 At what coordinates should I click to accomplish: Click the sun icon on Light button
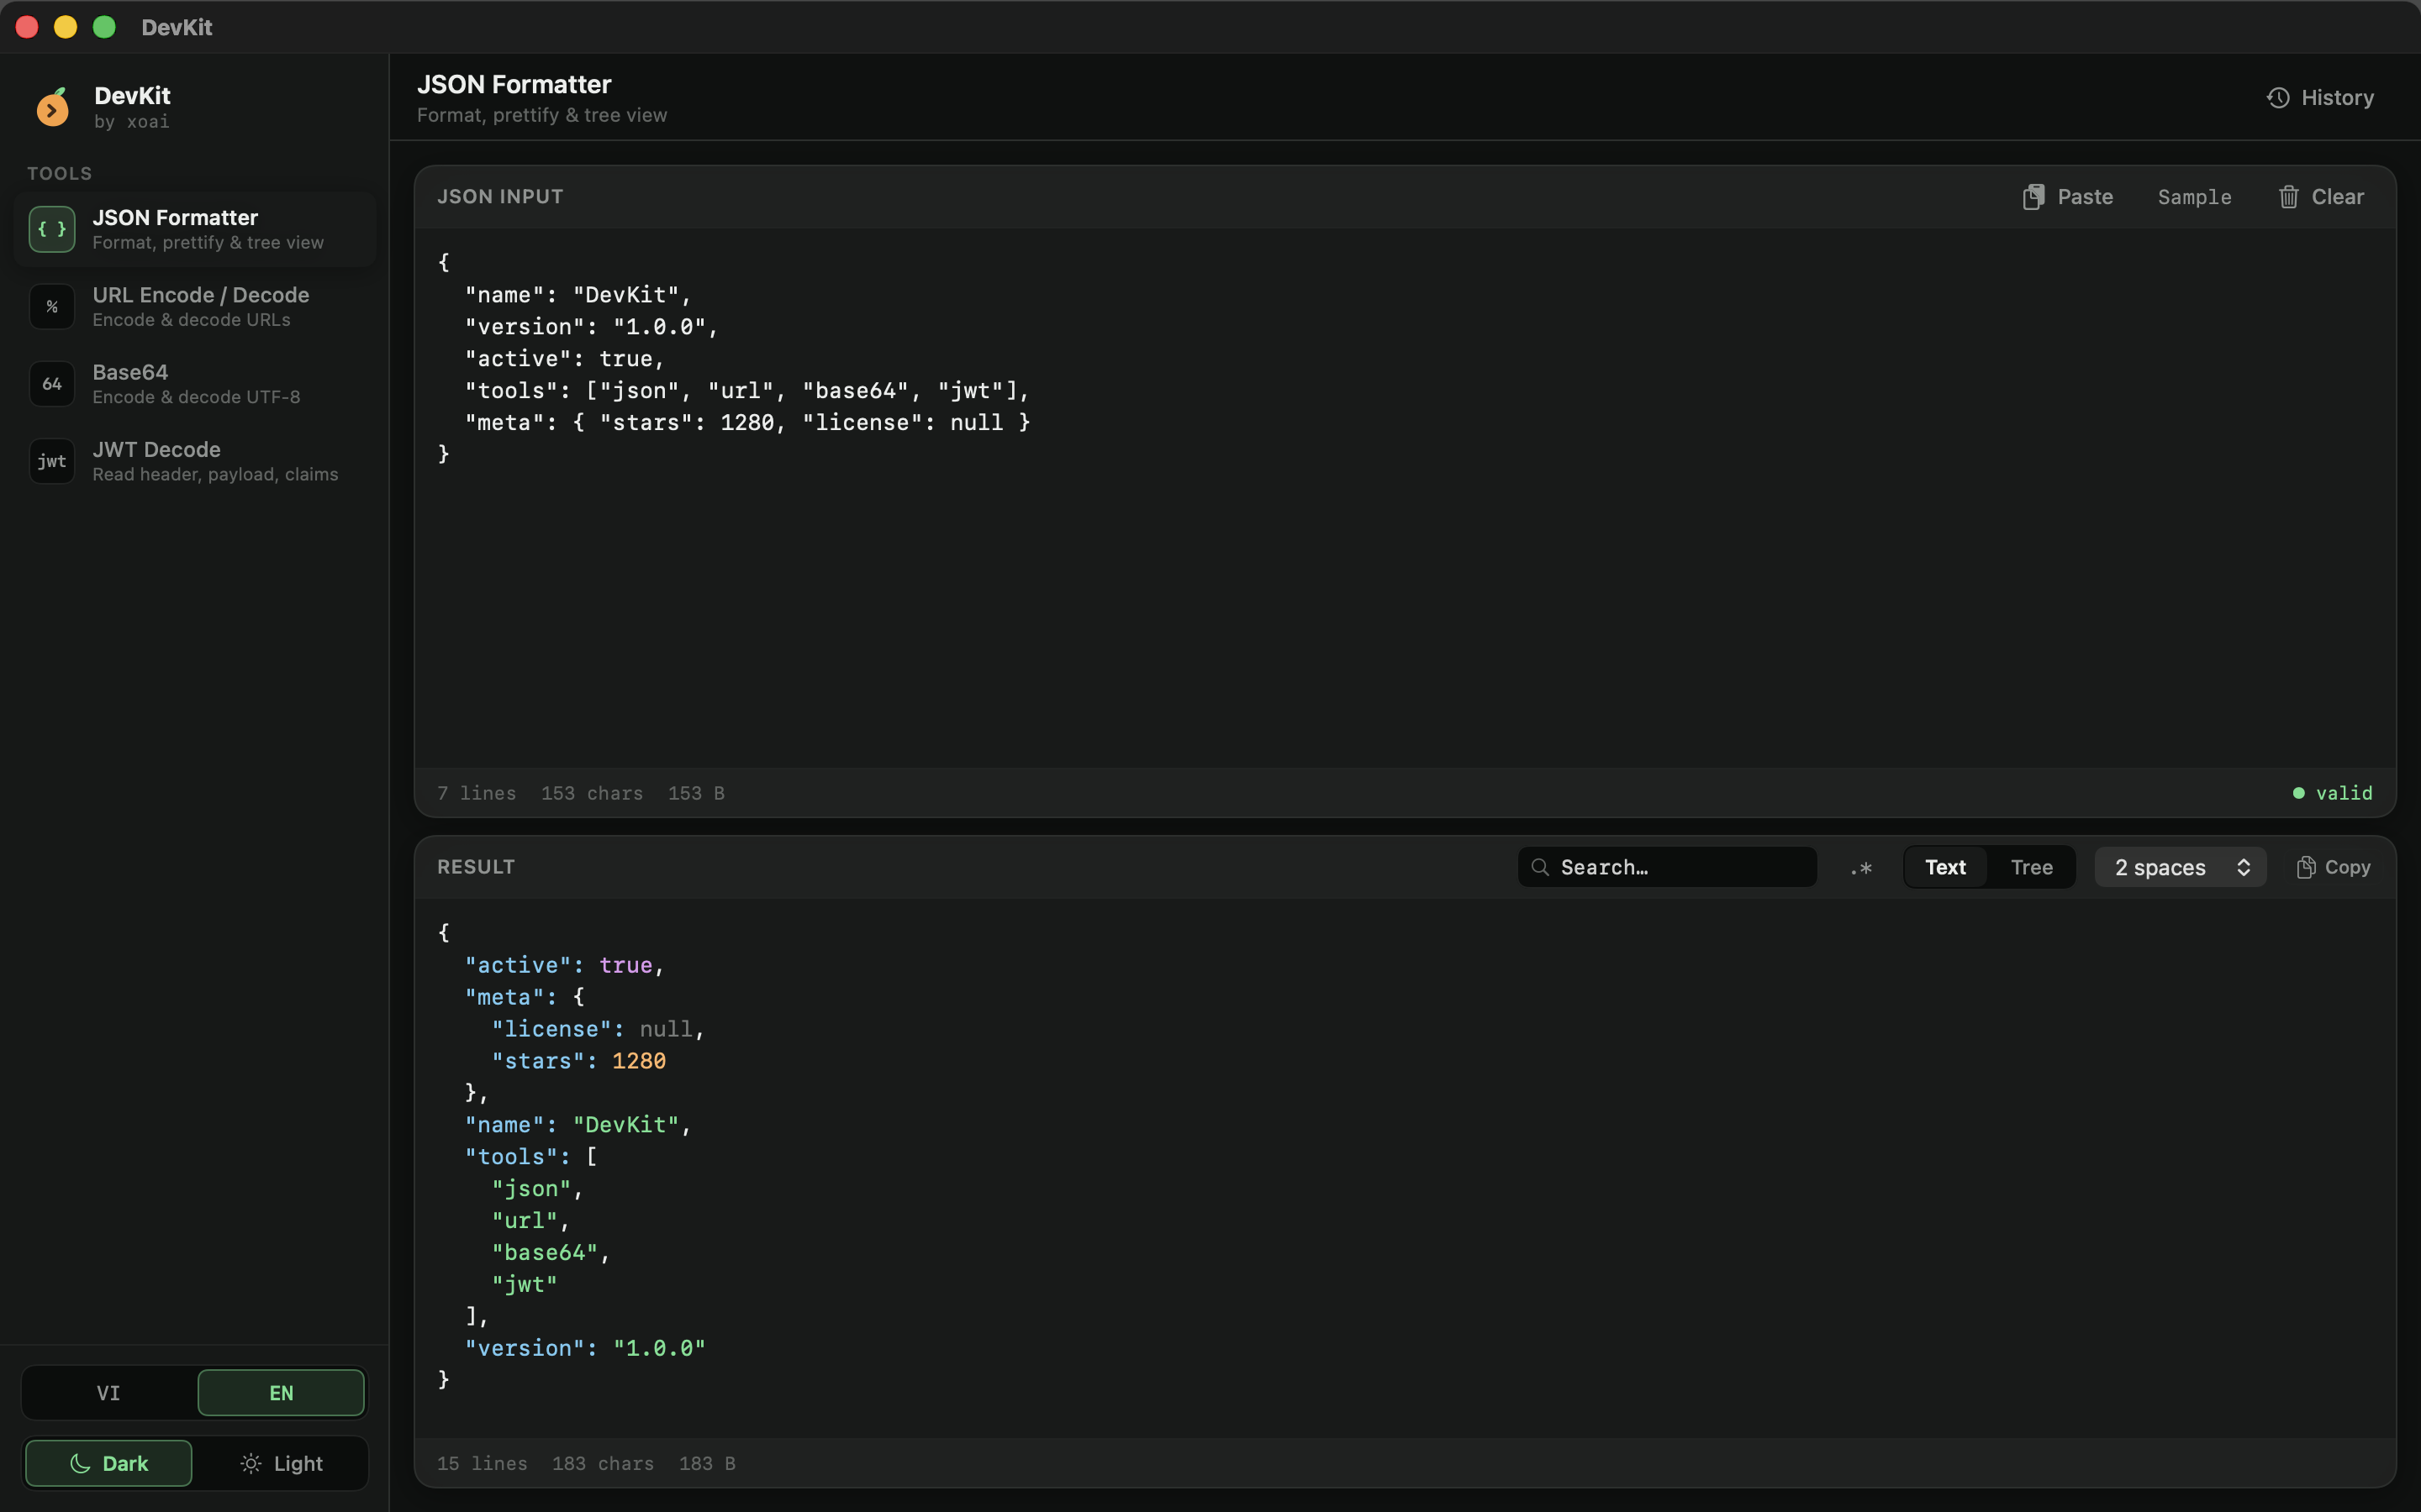251,1463
